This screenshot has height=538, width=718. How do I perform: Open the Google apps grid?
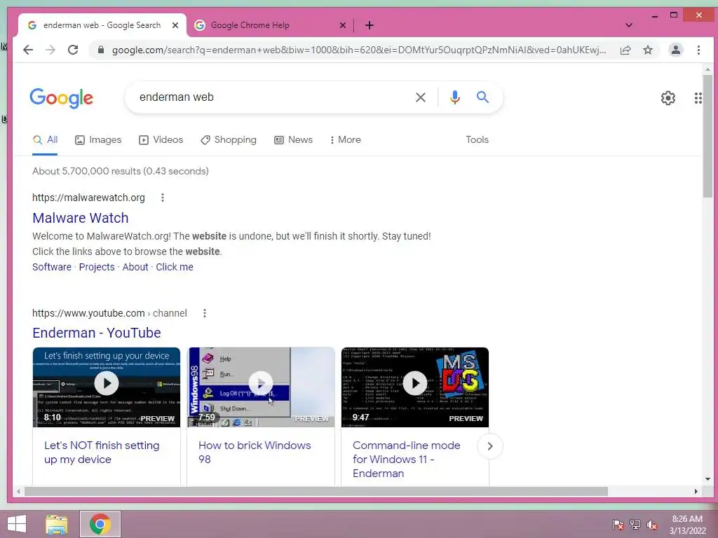tap(698, 98)
